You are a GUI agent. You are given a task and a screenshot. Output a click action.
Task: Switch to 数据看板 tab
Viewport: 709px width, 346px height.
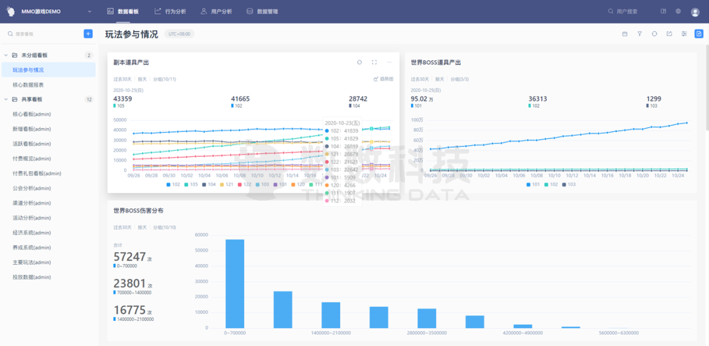point(123,11)
